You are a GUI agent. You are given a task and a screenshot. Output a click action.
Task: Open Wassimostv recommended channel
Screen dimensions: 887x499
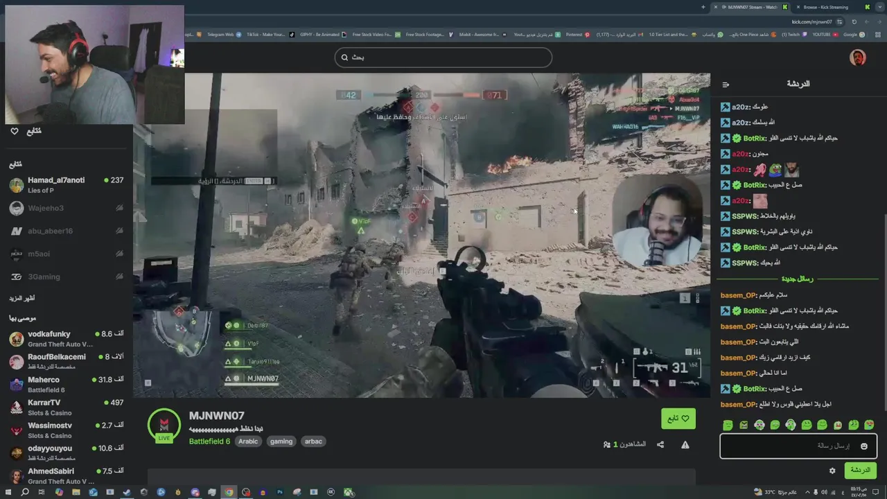[67, 430]
